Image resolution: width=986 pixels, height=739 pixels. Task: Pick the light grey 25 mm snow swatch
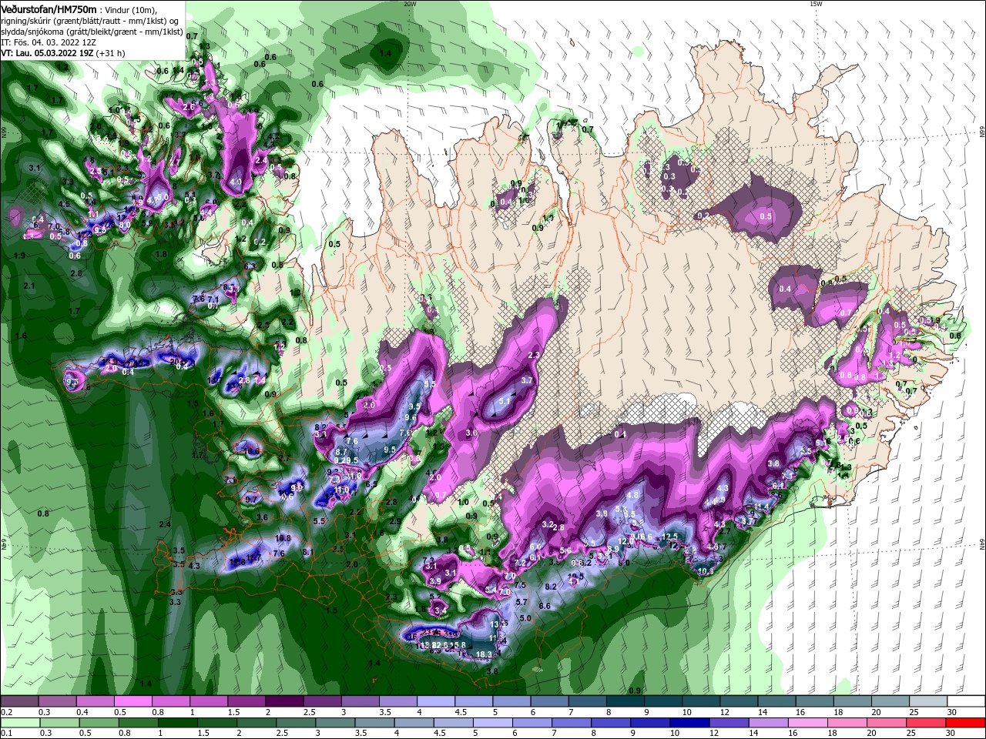929,701
